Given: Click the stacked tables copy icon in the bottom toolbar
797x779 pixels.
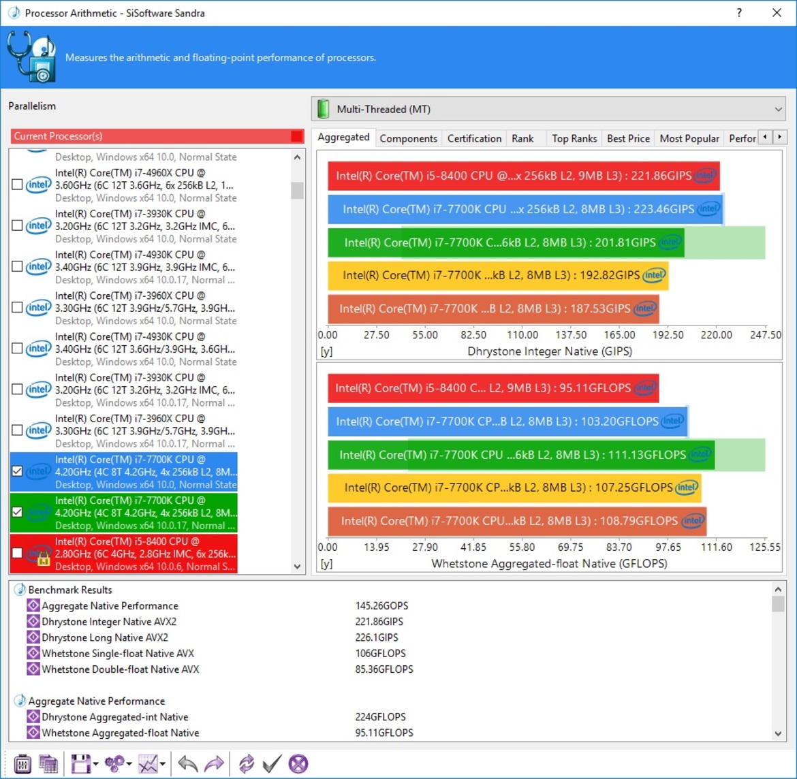Looking at the screenshot, I should (x=48, y=763).
